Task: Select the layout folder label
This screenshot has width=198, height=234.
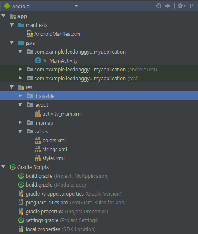Action: click(41, 105)
